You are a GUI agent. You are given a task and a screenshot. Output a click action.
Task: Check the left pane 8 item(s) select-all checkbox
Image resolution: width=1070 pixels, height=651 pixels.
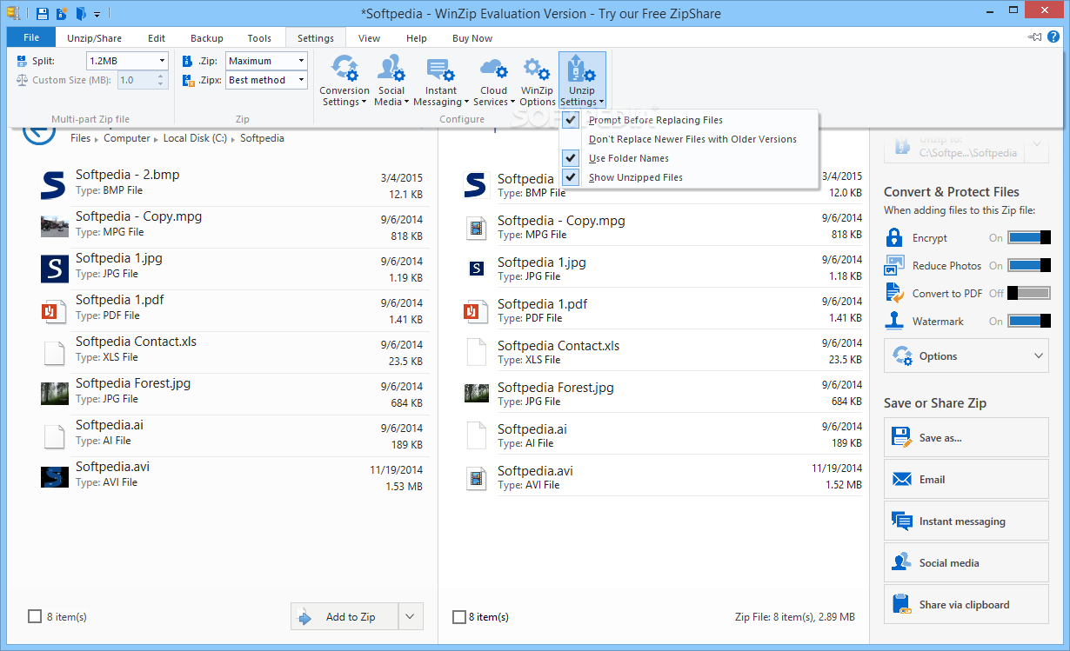pyautogui.click(x=35, y=616)
